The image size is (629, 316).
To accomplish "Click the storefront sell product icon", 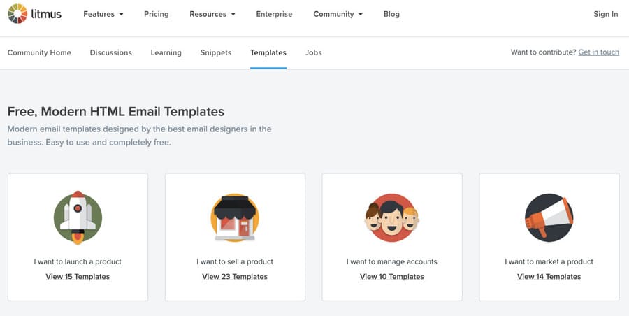I will pyautogui.click(x=235, y=217).
